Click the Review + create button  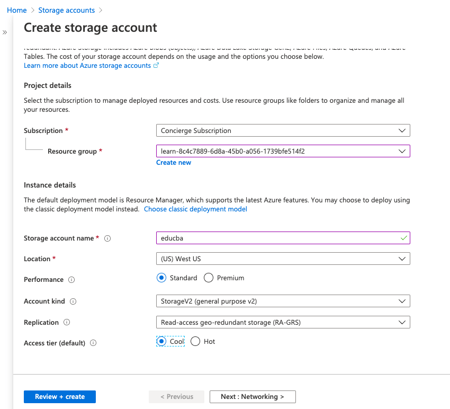[x=60, y=397]
